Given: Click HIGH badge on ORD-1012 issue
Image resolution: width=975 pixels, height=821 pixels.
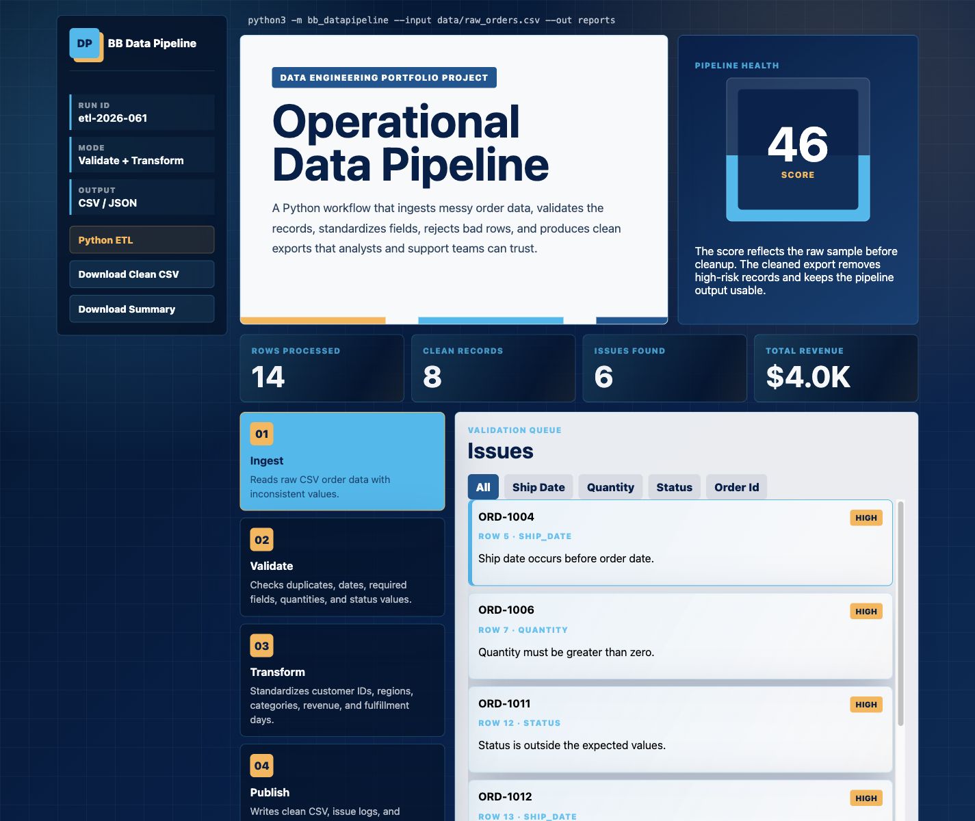Looking at the screenshot, I should tap(866, 798).
